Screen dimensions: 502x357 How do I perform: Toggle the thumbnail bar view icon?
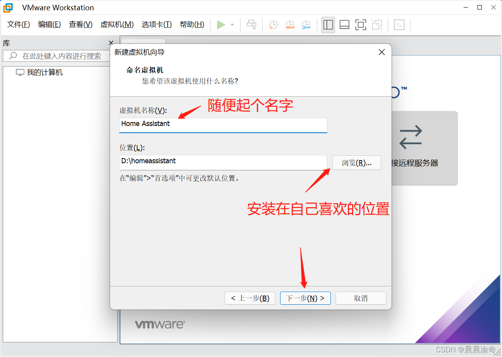[x=344, y=25]
